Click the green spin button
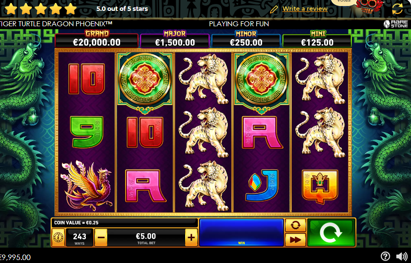This screenshot has width=411, height=263. (x=331, y=233)
